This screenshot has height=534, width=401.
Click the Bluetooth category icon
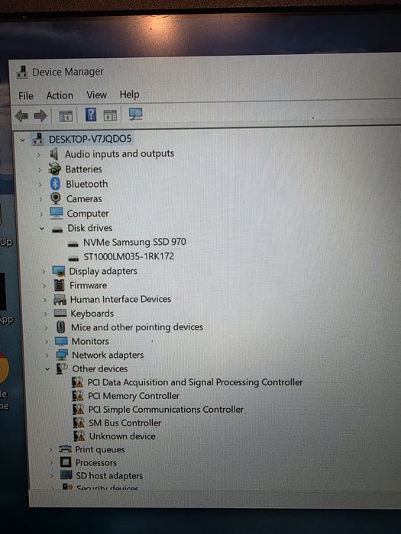pos(55,184)
